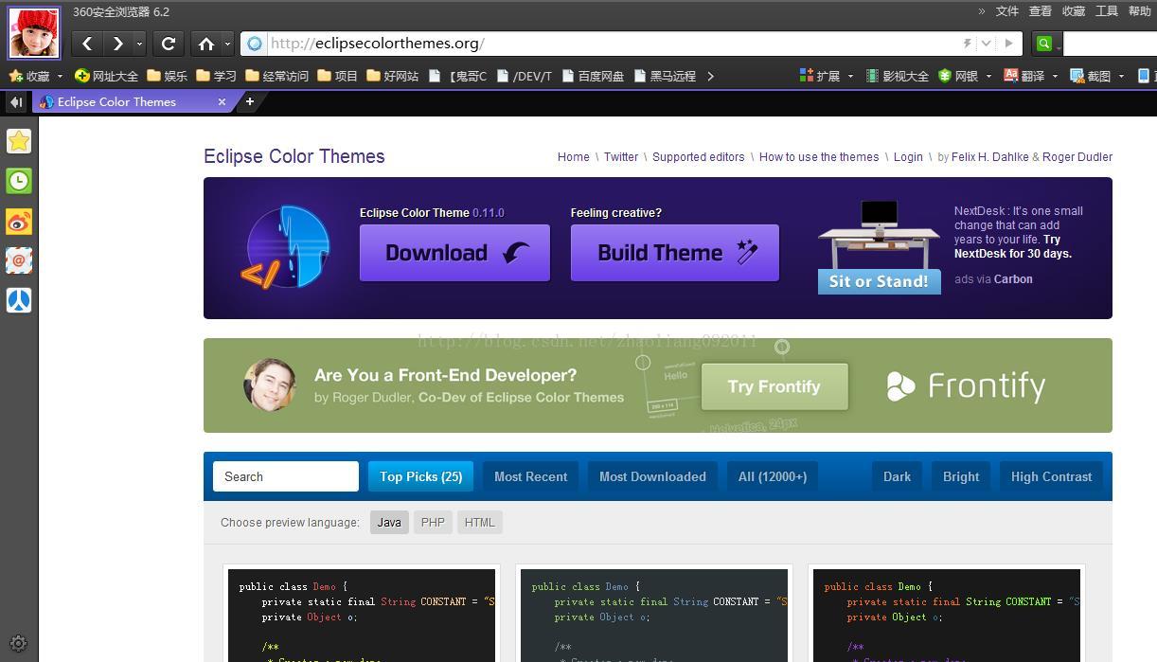Open the 工具 menu

tap(1107, 11)
